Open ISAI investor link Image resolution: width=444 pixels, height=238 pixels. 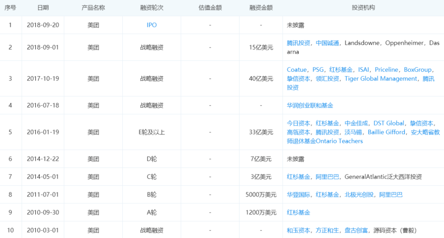tap(363, 69)
